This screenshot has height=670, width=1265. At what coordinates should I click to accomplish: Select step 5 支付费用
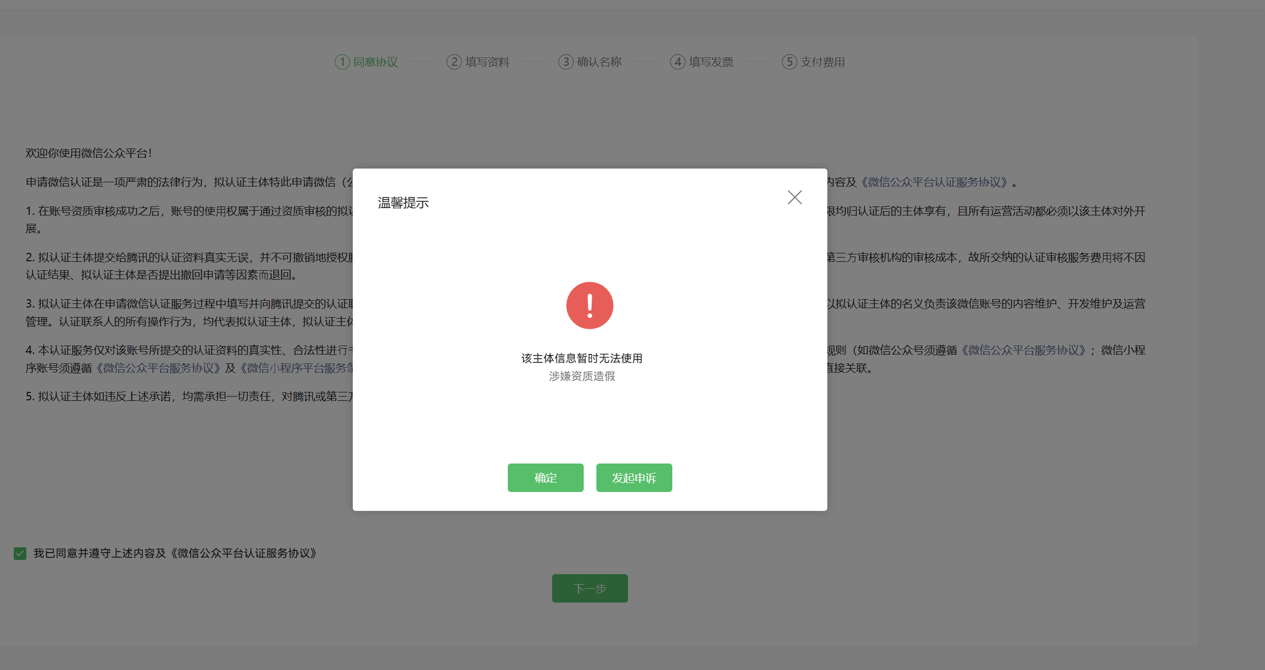tap(822, 62)
